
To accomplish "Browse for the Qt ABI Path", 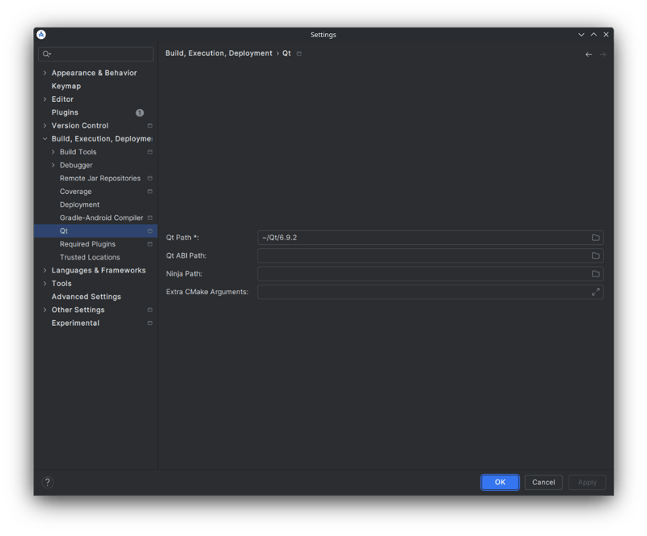I will pos(595,255).
